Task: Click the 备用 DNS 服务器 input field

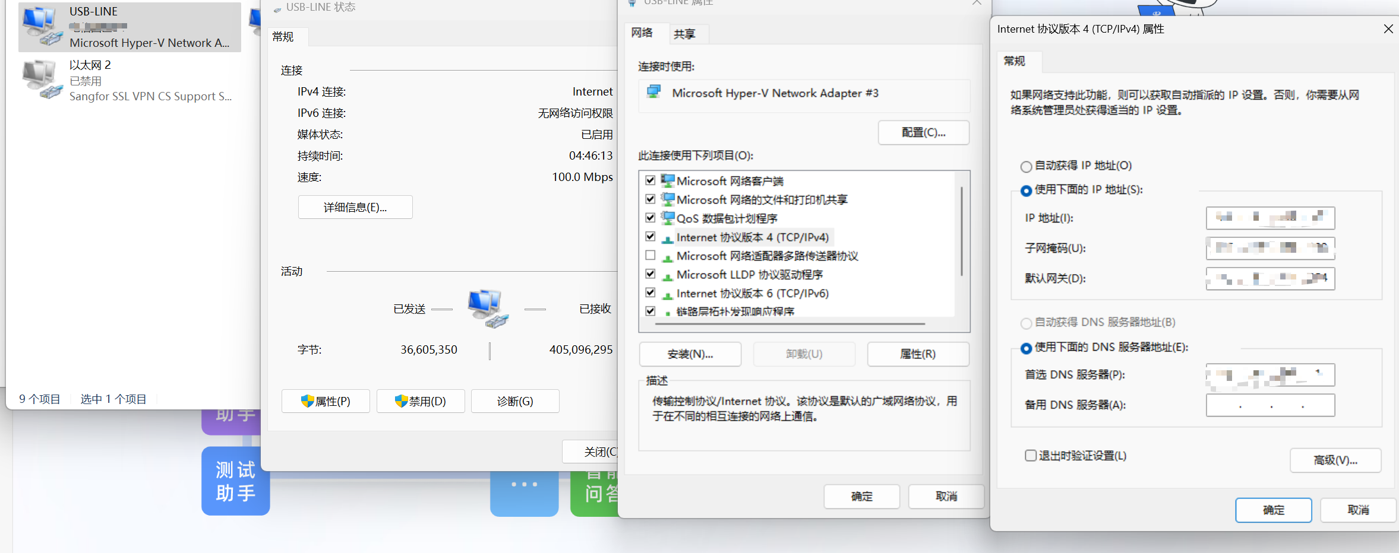Action: 1271,405
